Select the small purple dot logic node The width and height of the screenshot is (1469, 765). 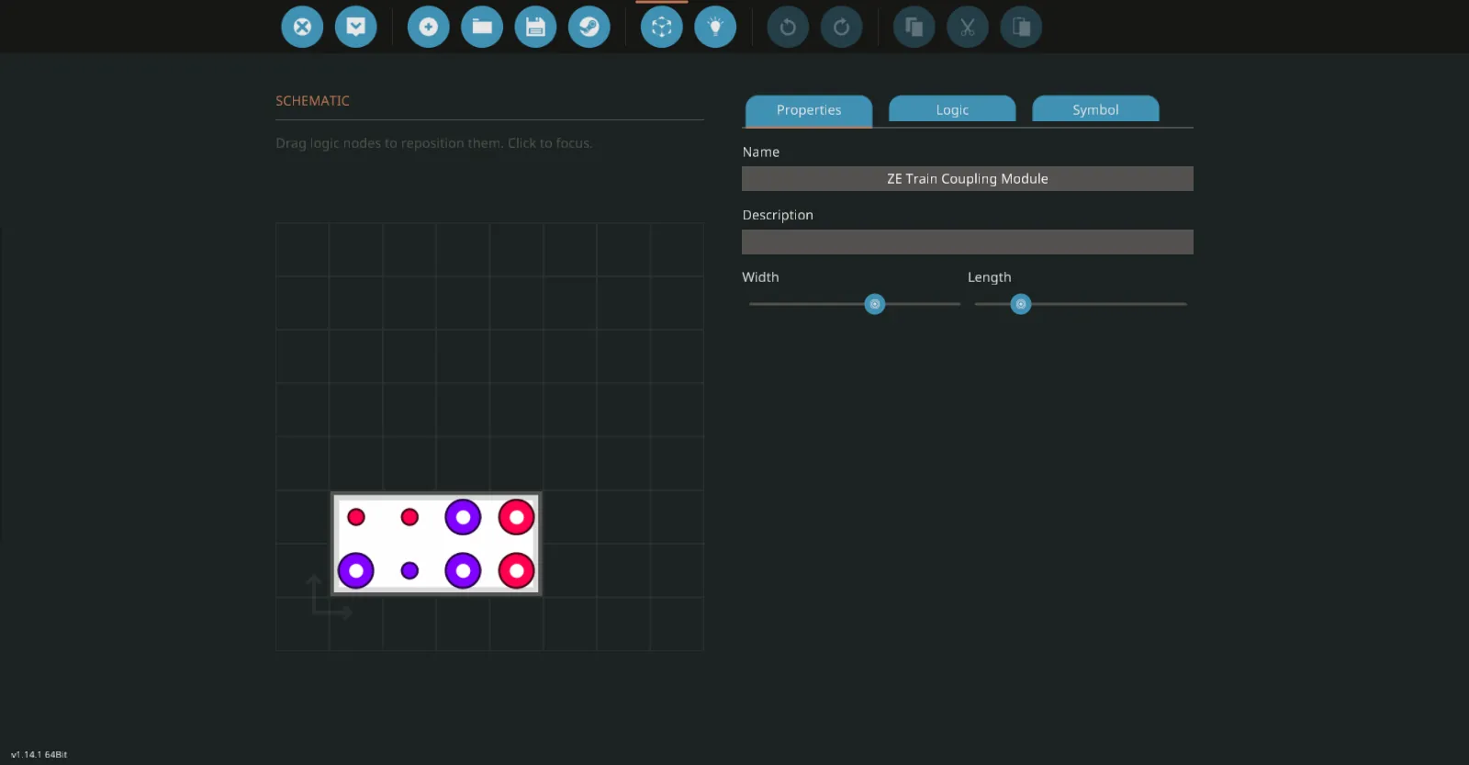[x=409, y=571]
